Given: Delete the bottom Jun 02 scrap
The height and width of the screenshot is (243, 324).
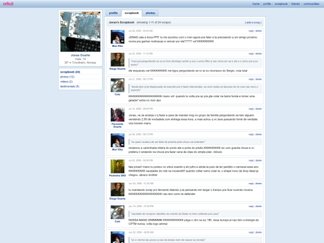Looking at the screenshot, I should tap(259, 232).
